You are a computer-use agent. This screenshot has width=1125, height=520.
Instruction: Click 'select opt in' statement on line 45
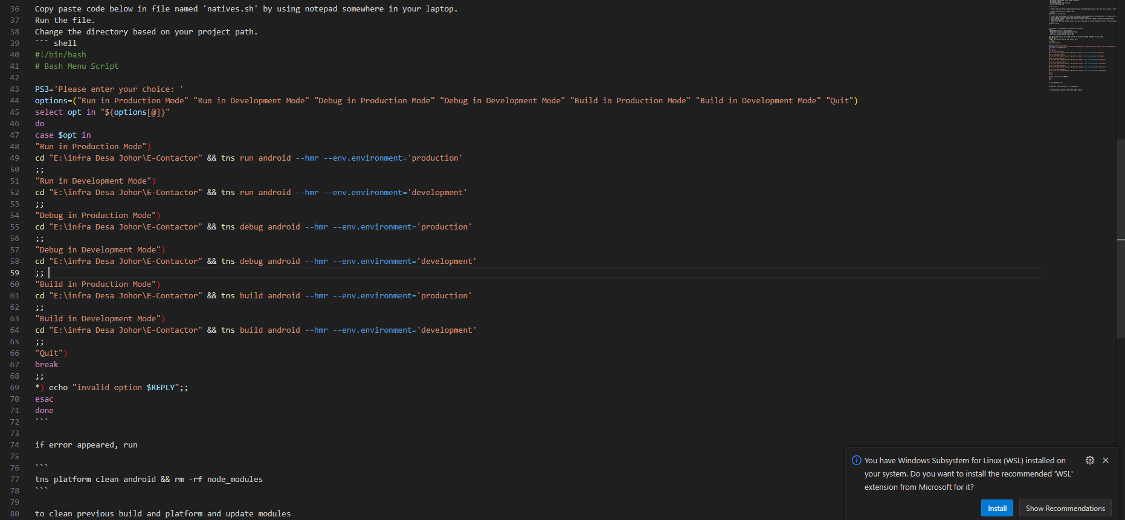pos(102,112)
